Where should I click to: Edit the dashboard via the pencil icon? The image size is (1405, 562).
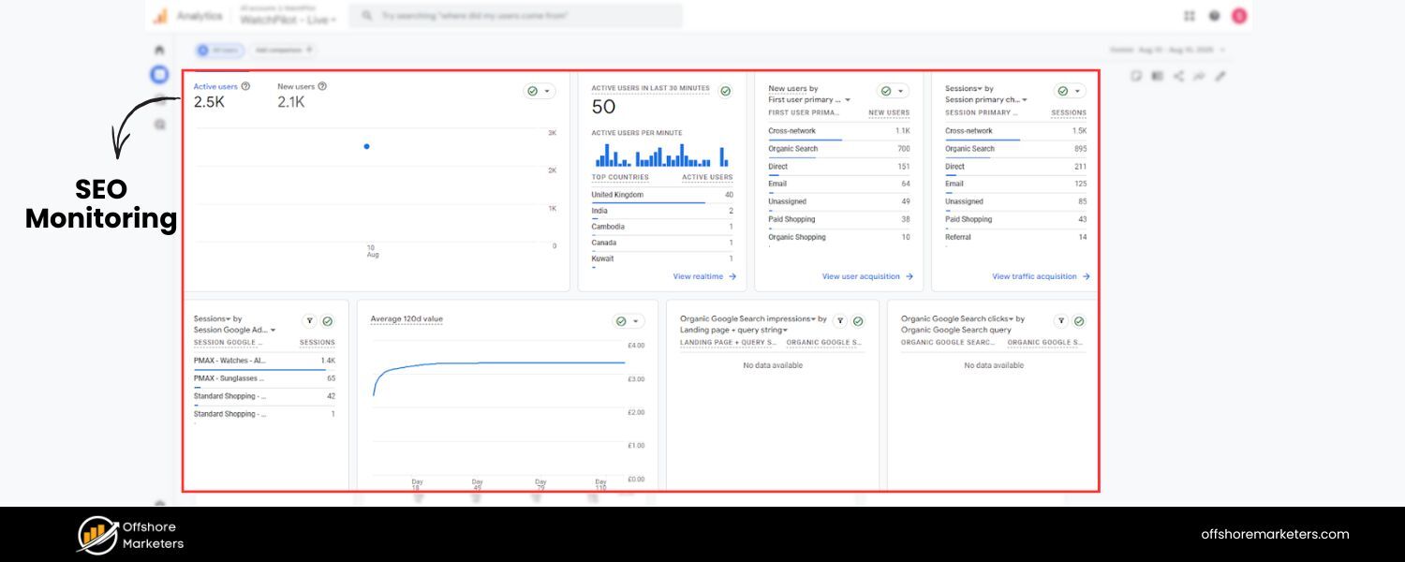point(1221,76)
